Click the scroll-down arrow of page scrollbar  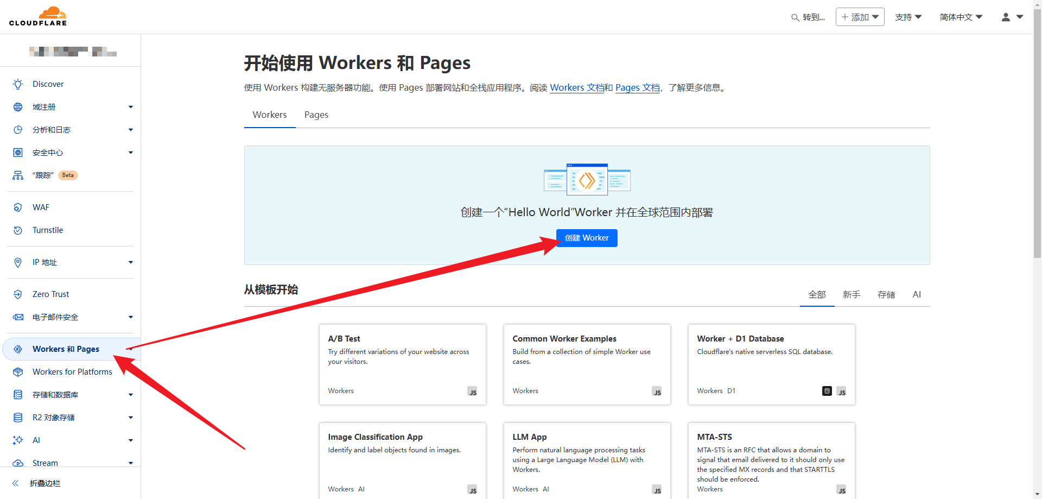tap(1037, 494)
